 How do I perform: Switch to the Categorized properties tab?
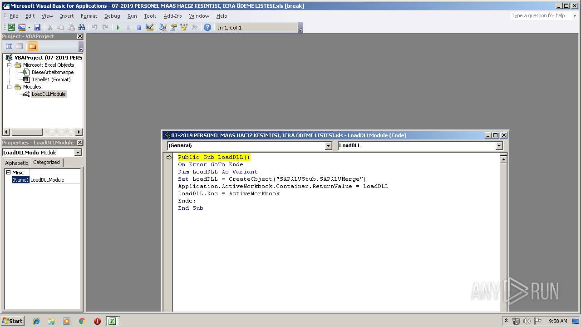(x=46, y=162)
